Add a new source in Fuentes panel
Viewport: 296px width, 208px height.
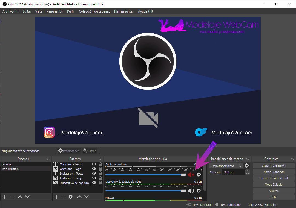[56, 197]
